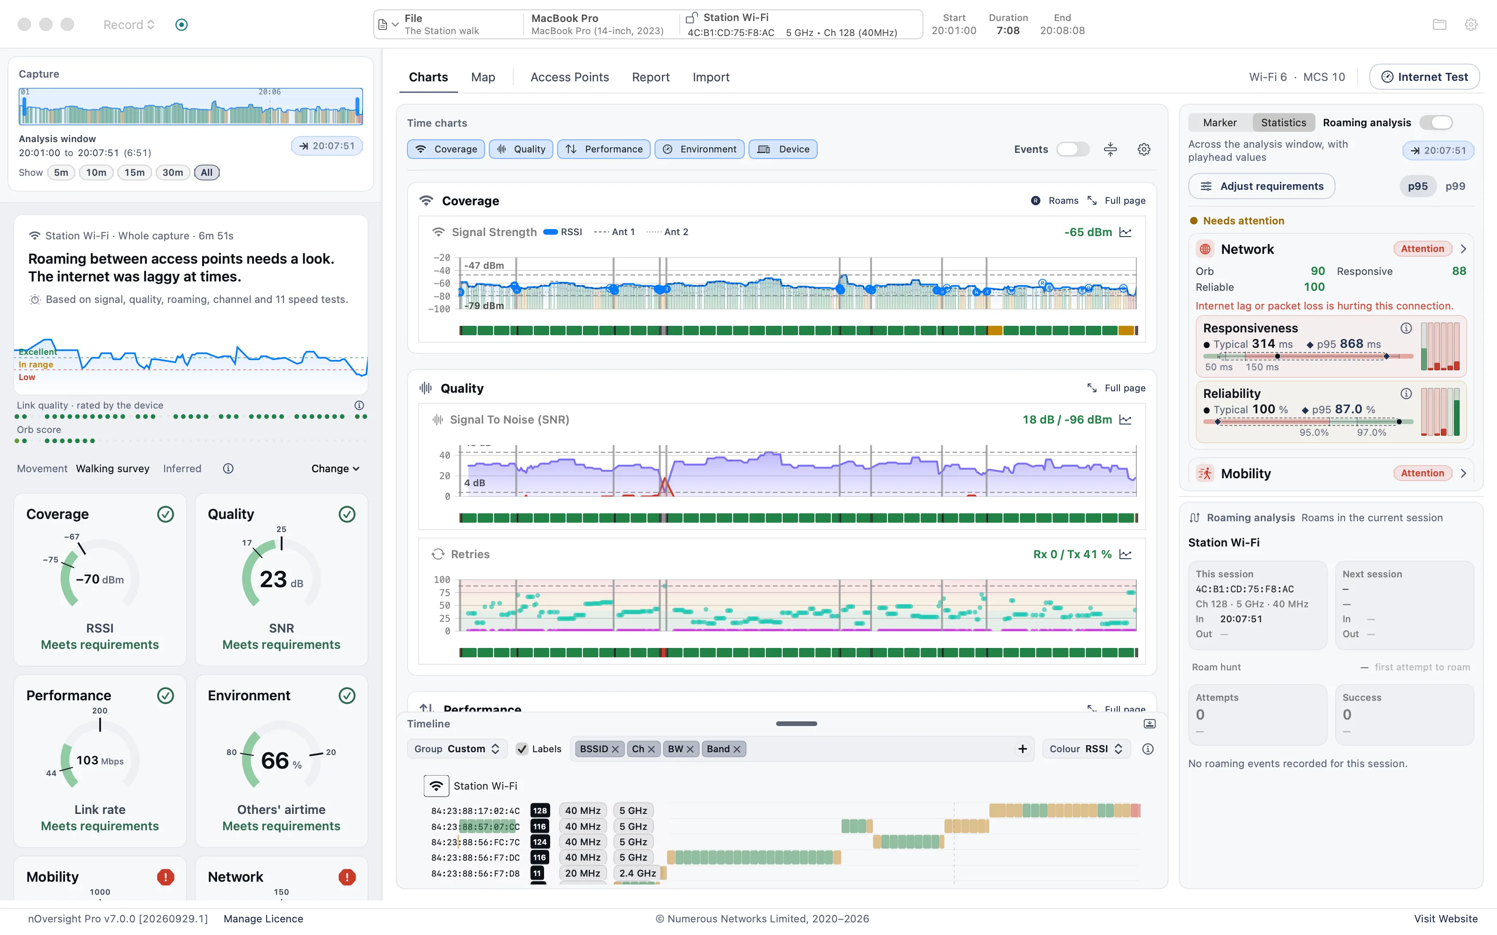Screen dimensions: 1497x935
Task: Click the Capture overview timeline strip
Action: pos(190,107)
